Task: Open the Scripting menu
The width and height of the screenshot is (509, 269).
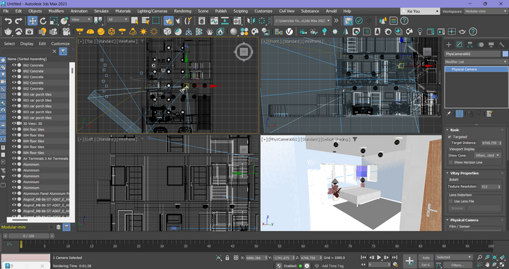Action: 240,11
